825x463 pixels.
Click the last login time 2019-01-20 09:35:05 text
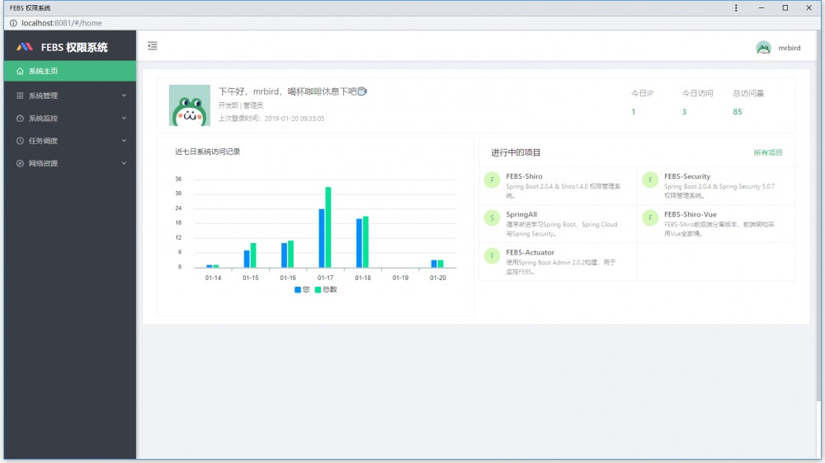(x=295, y=119)
